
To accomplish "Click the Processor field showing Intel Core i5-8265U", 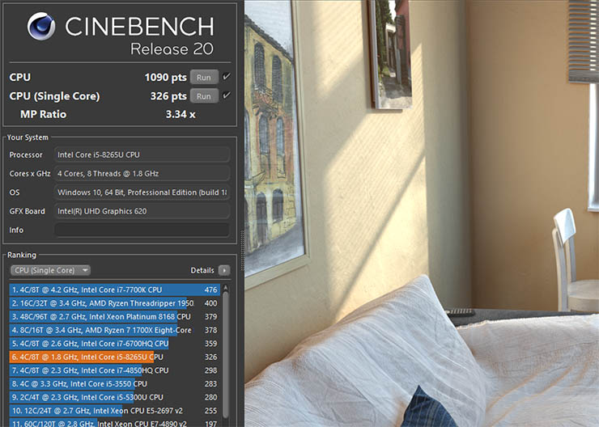I will (142, 154).
